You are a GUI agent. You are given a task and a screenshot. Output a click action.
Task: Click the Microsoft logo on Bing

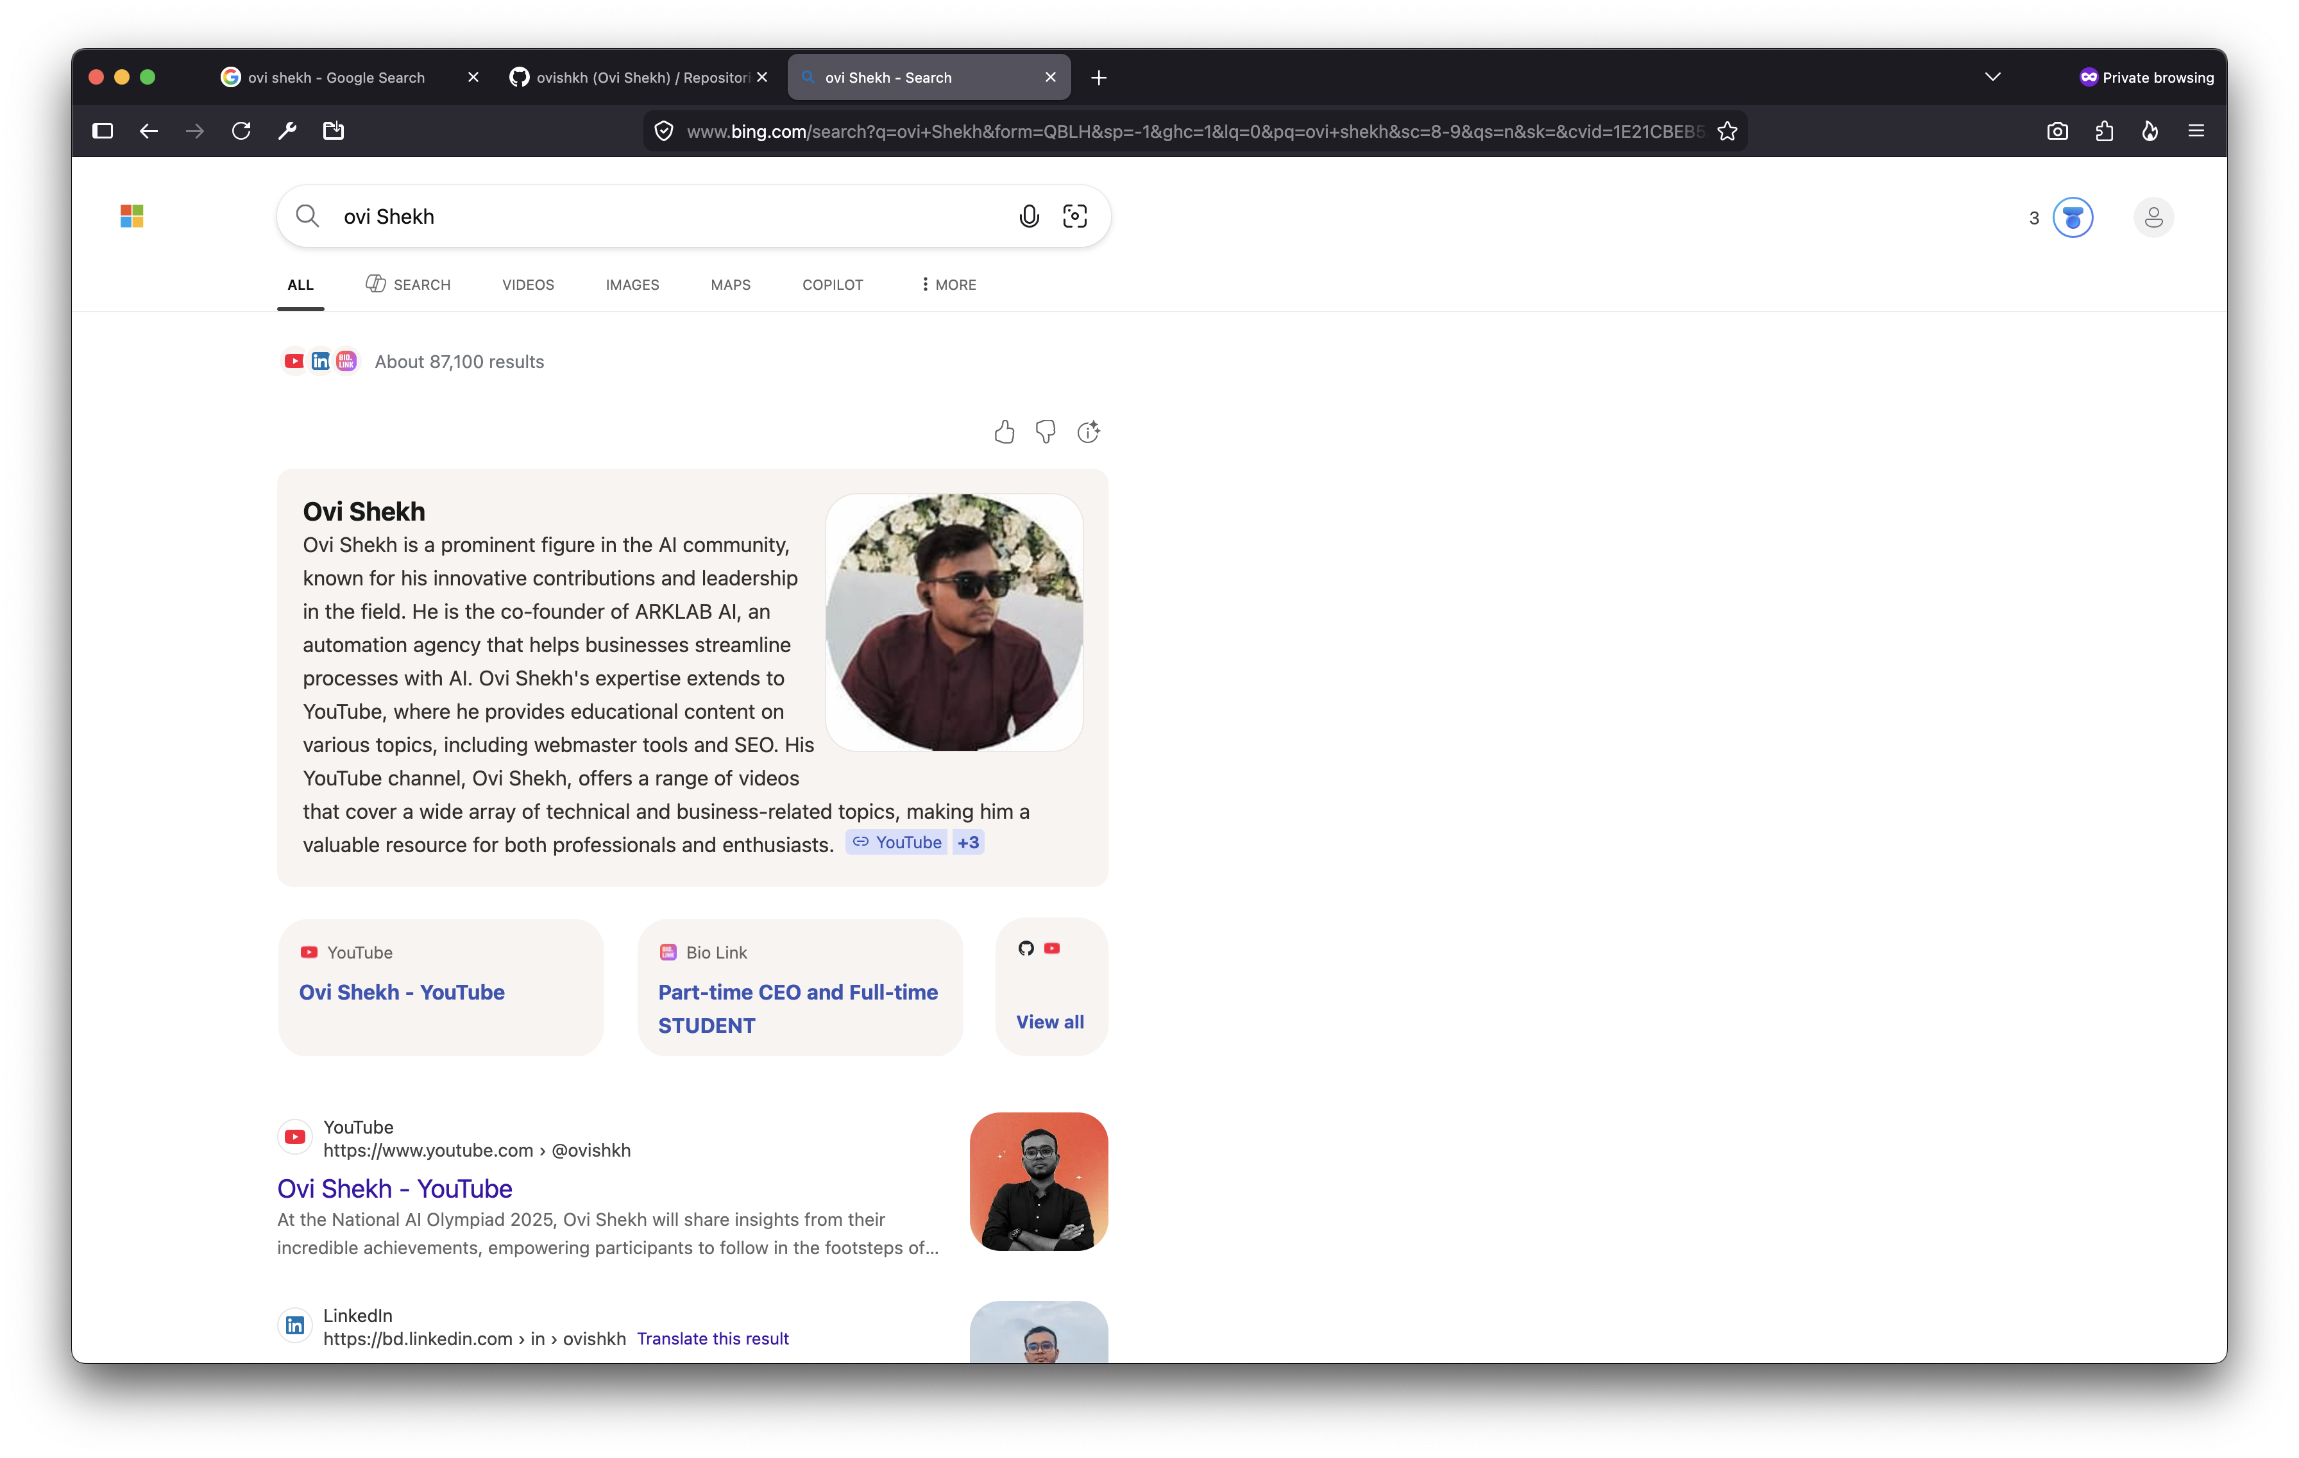[x=131, y=217]
